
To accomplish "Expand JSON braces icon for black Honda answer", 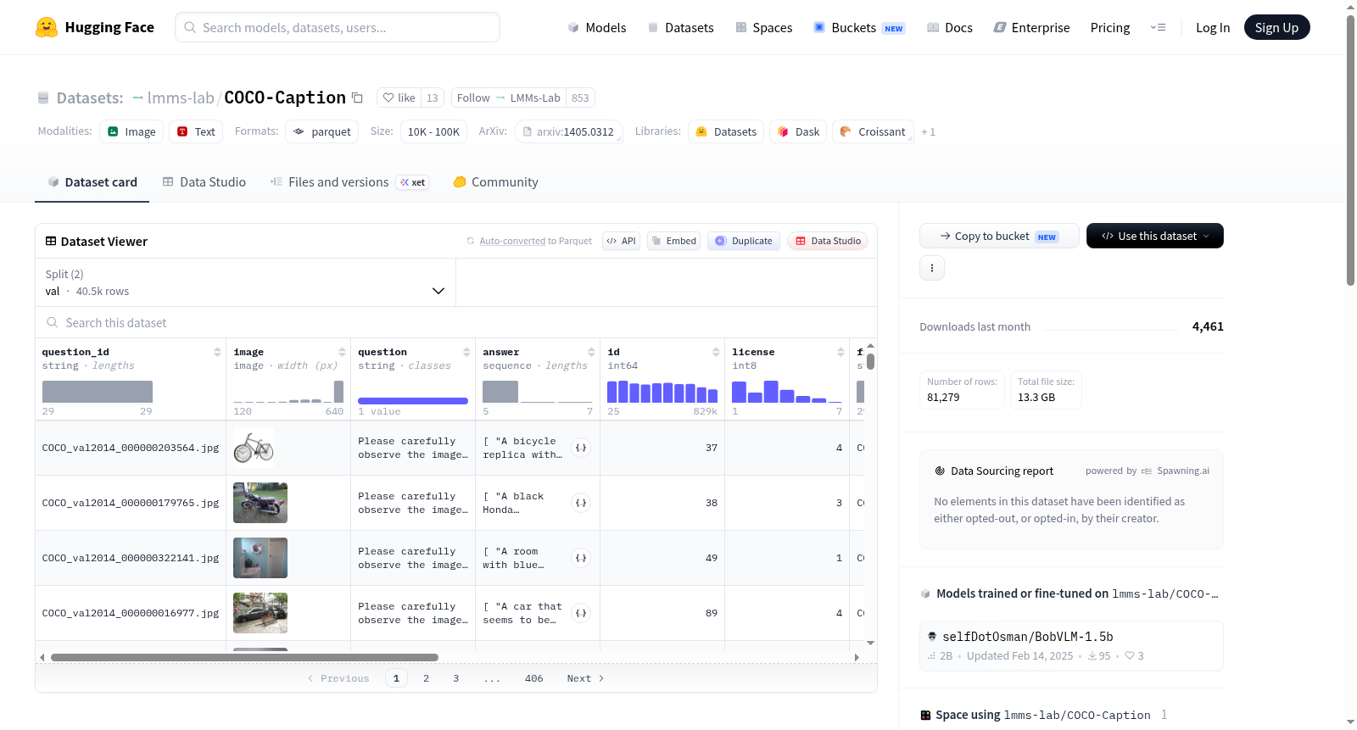I will coord(581,503).
